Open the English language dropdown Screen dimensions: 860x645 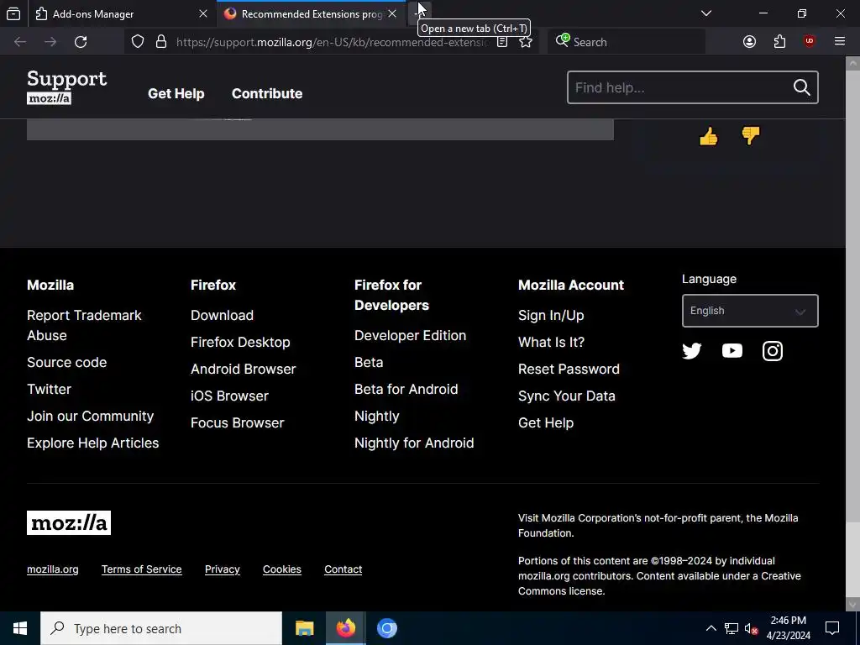[750, 311]
